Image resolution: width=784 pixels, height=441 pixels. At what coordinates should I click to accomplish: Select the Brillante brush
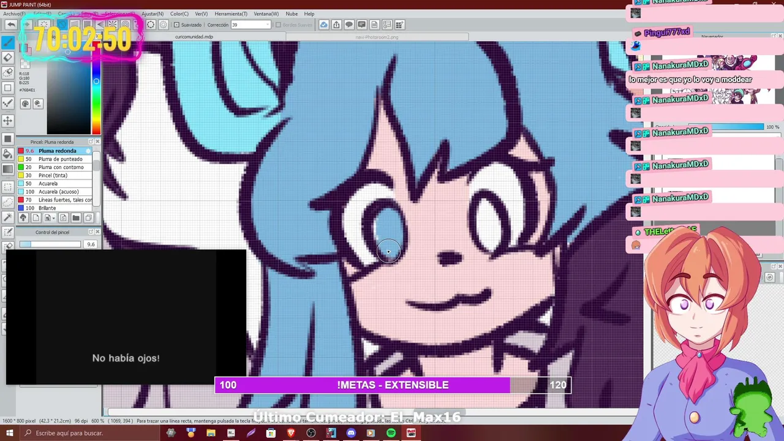click(x=55, y=208)
